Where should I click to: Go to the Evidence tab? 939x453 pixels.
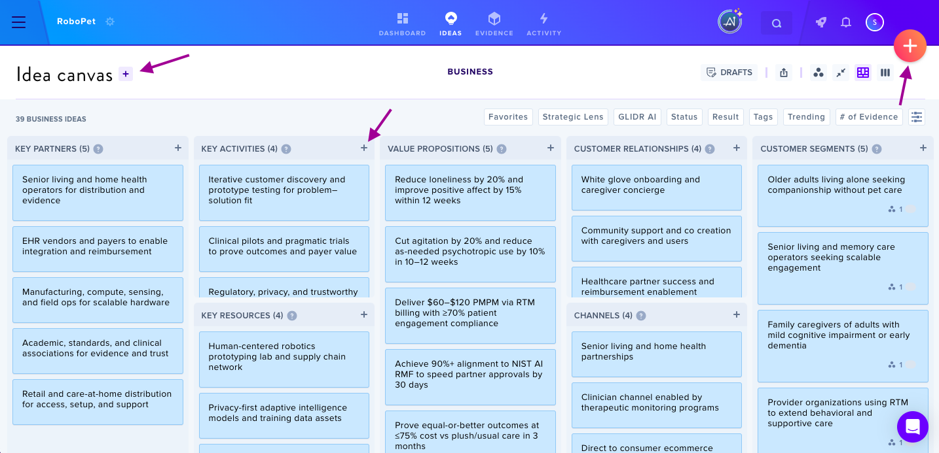[494, 24]
